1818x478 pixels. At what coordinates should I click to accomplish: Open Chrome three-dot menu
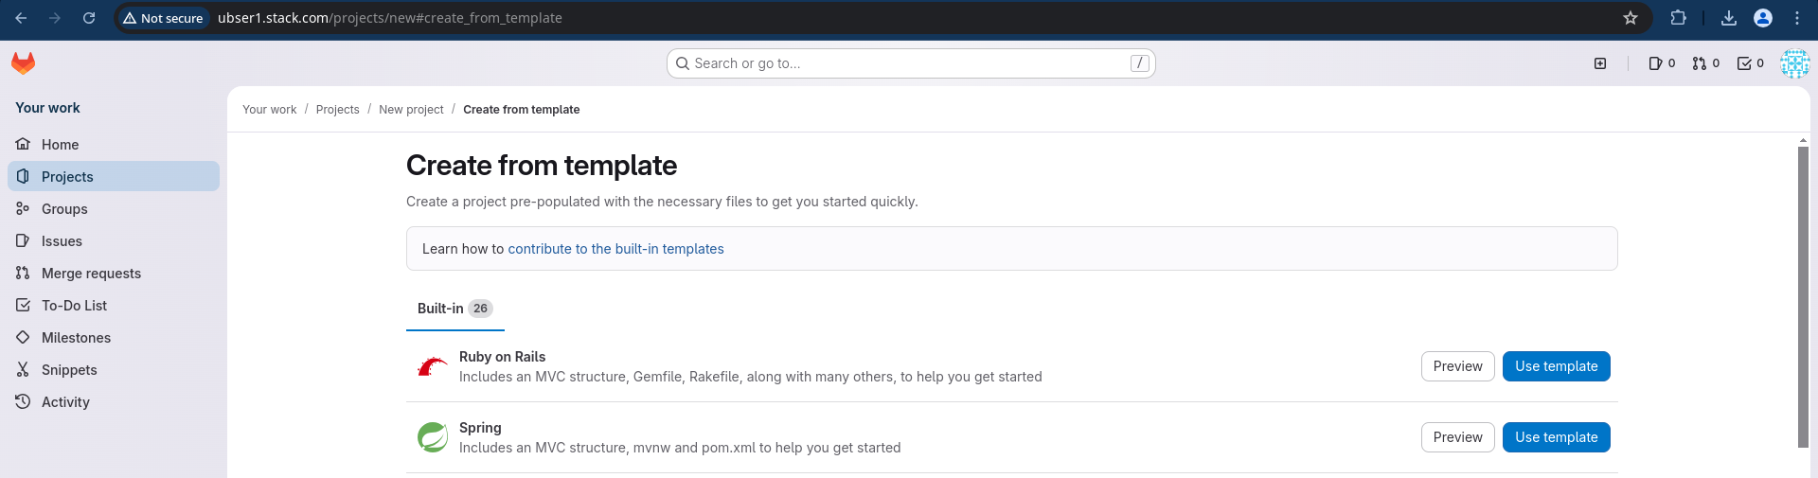coord(1797,18)
